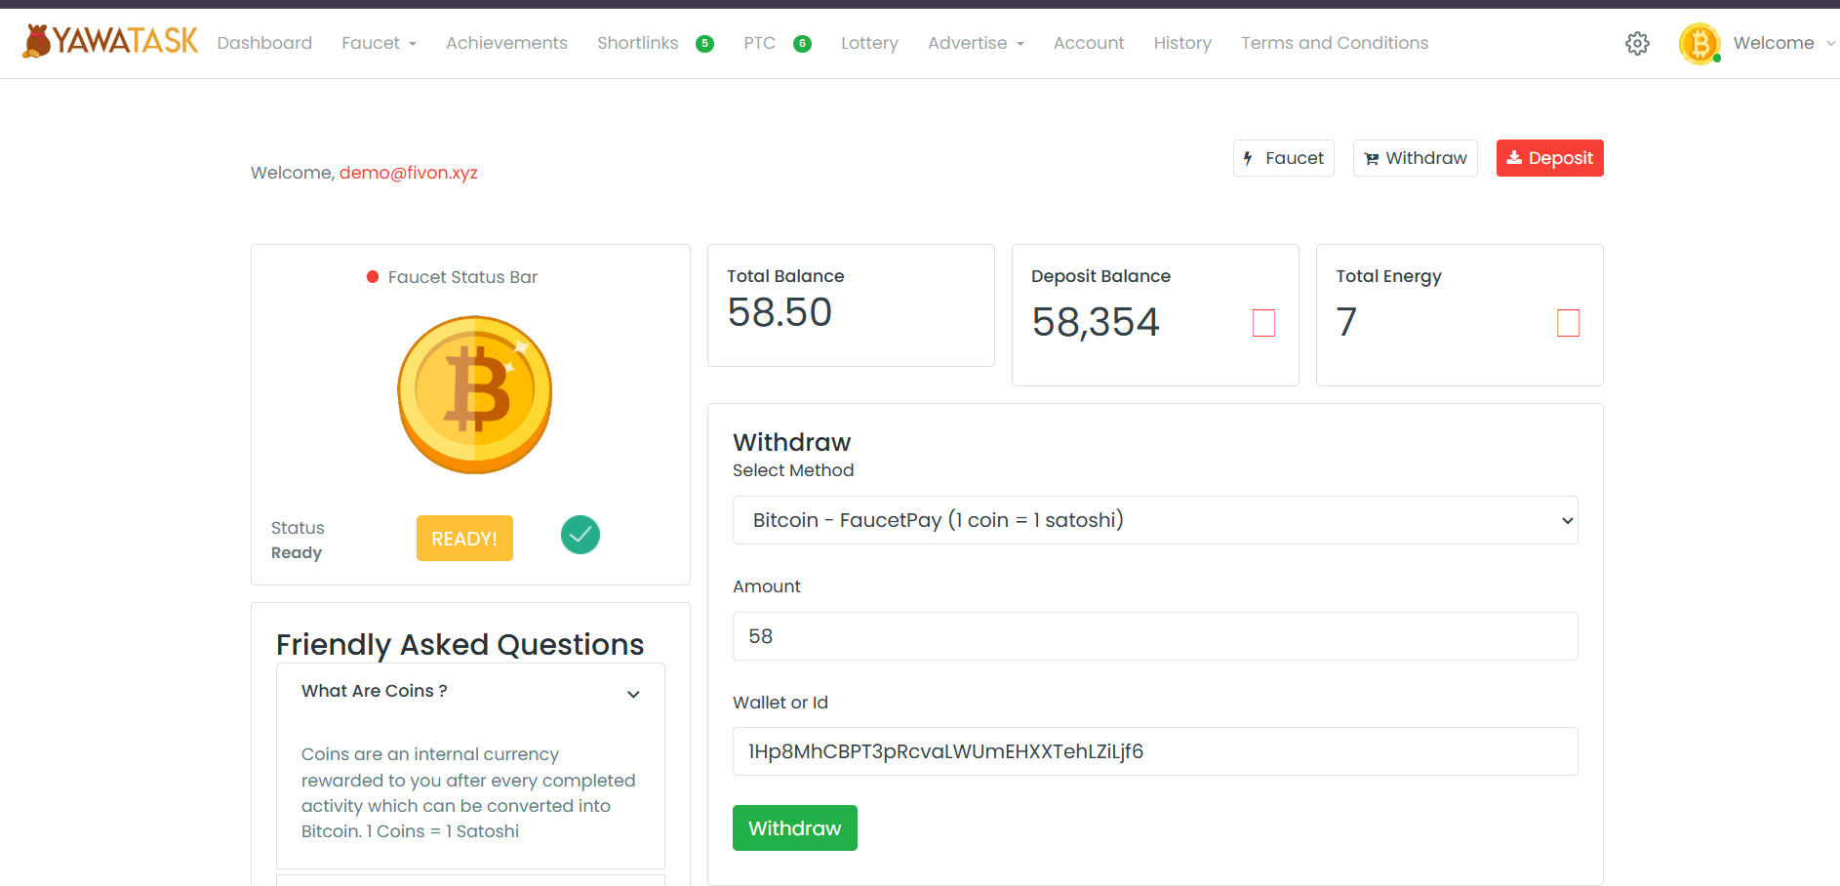
Task: Click the Total Energy square icon
Action: click(x=1568, y=323)
